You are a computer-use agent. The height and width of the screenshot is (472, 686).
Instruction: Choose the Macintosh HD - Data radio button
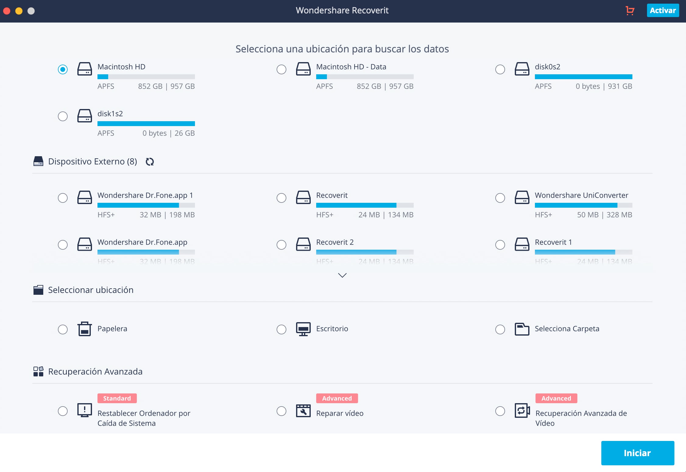(281, 69)
